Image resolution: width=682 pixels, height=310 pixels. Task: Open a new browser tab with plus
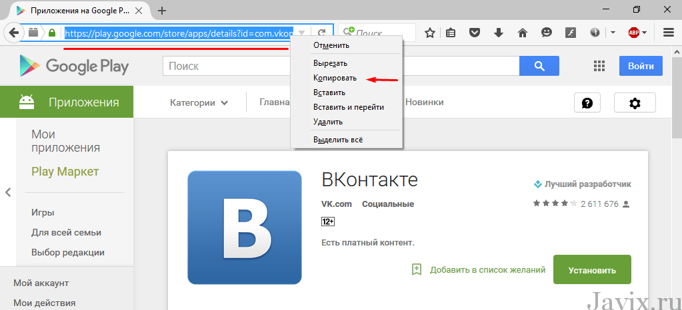162,11
